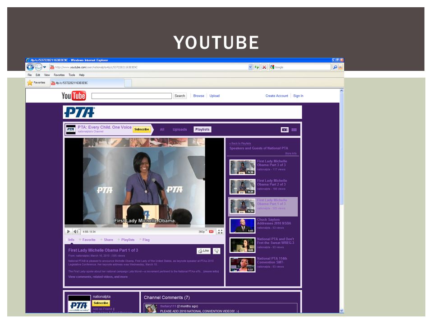The image size is (433, 325).
Task: Click Playlists below the video
Action: (126, 240)
